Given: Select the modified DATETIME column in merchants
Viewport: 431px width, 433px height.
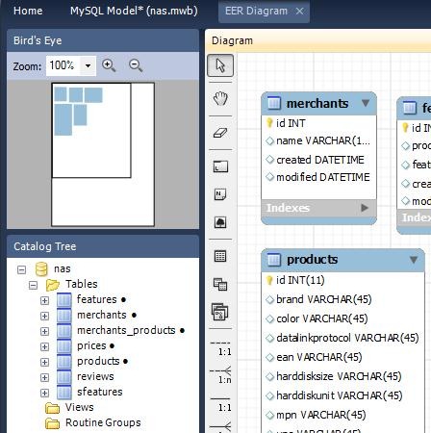Looking at the screenshot, I should click(318, 177).
